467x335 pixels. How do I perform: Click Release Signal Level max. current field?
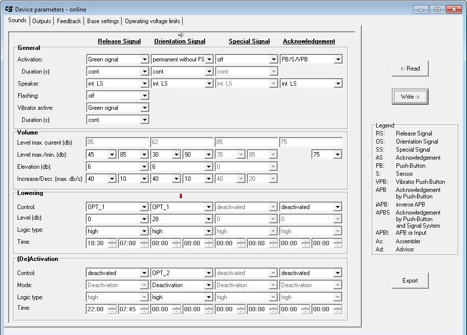117,142
